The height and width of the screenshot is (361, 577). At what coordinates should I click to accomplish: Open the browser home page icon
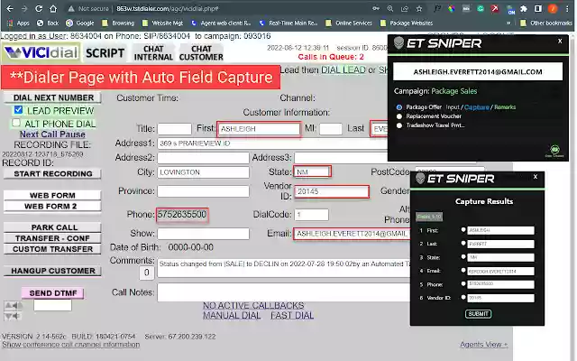(53, 8)
